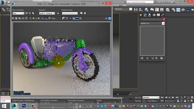Go to start of animation

point(162,97)
